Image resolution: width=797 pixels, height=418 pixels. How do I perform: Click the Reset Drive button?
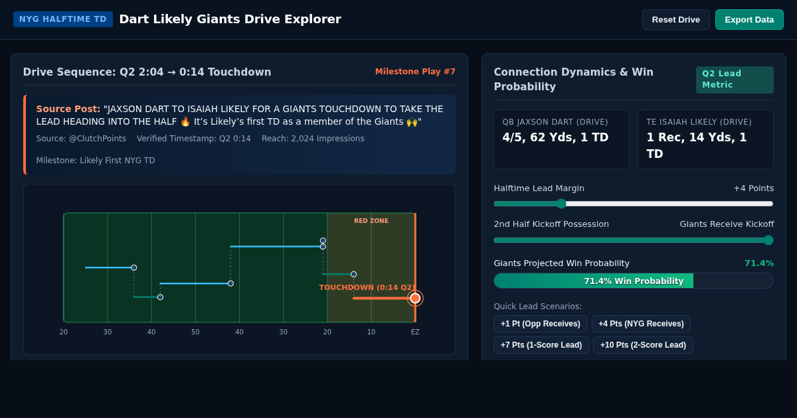[x=675, y=20]
